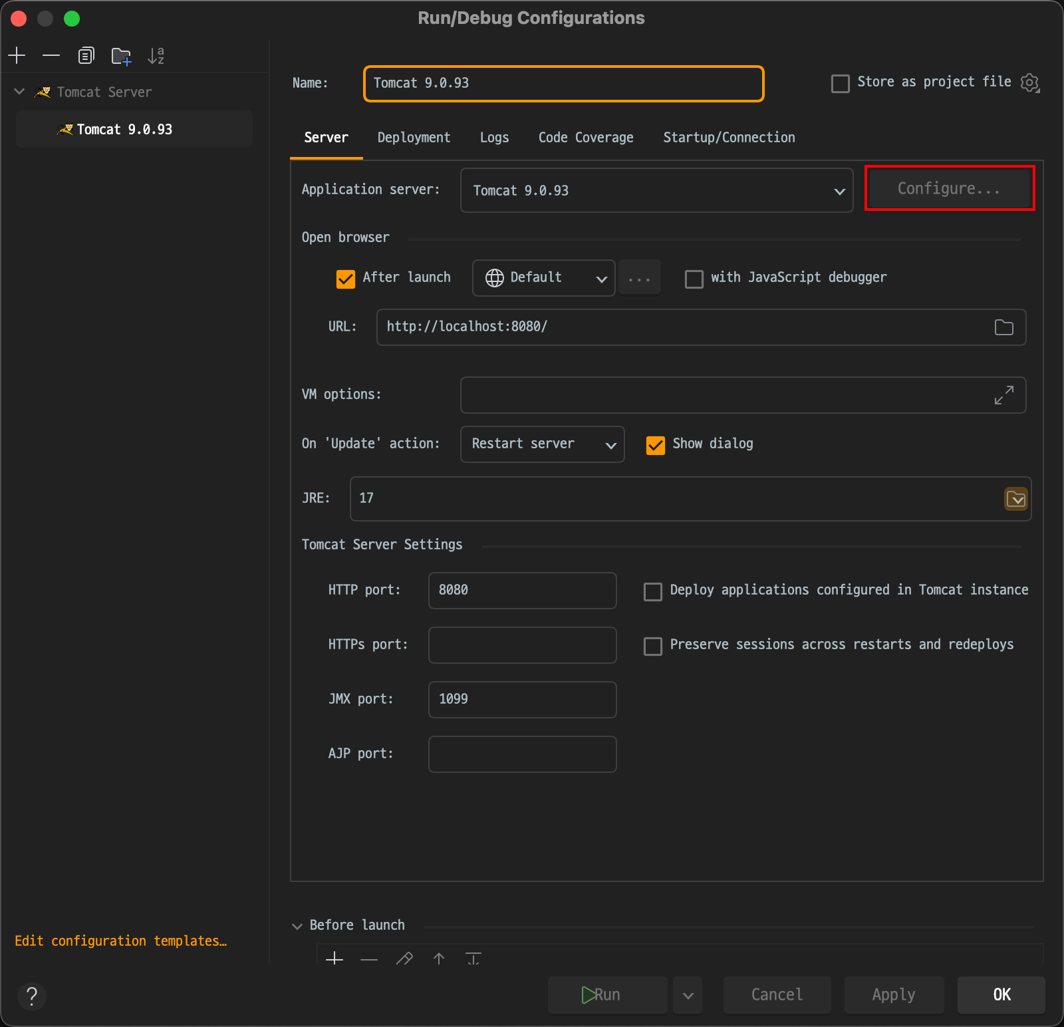Click the HTTPs port field
This screenshot has width=1064, height=1027.
coord(522,645)
